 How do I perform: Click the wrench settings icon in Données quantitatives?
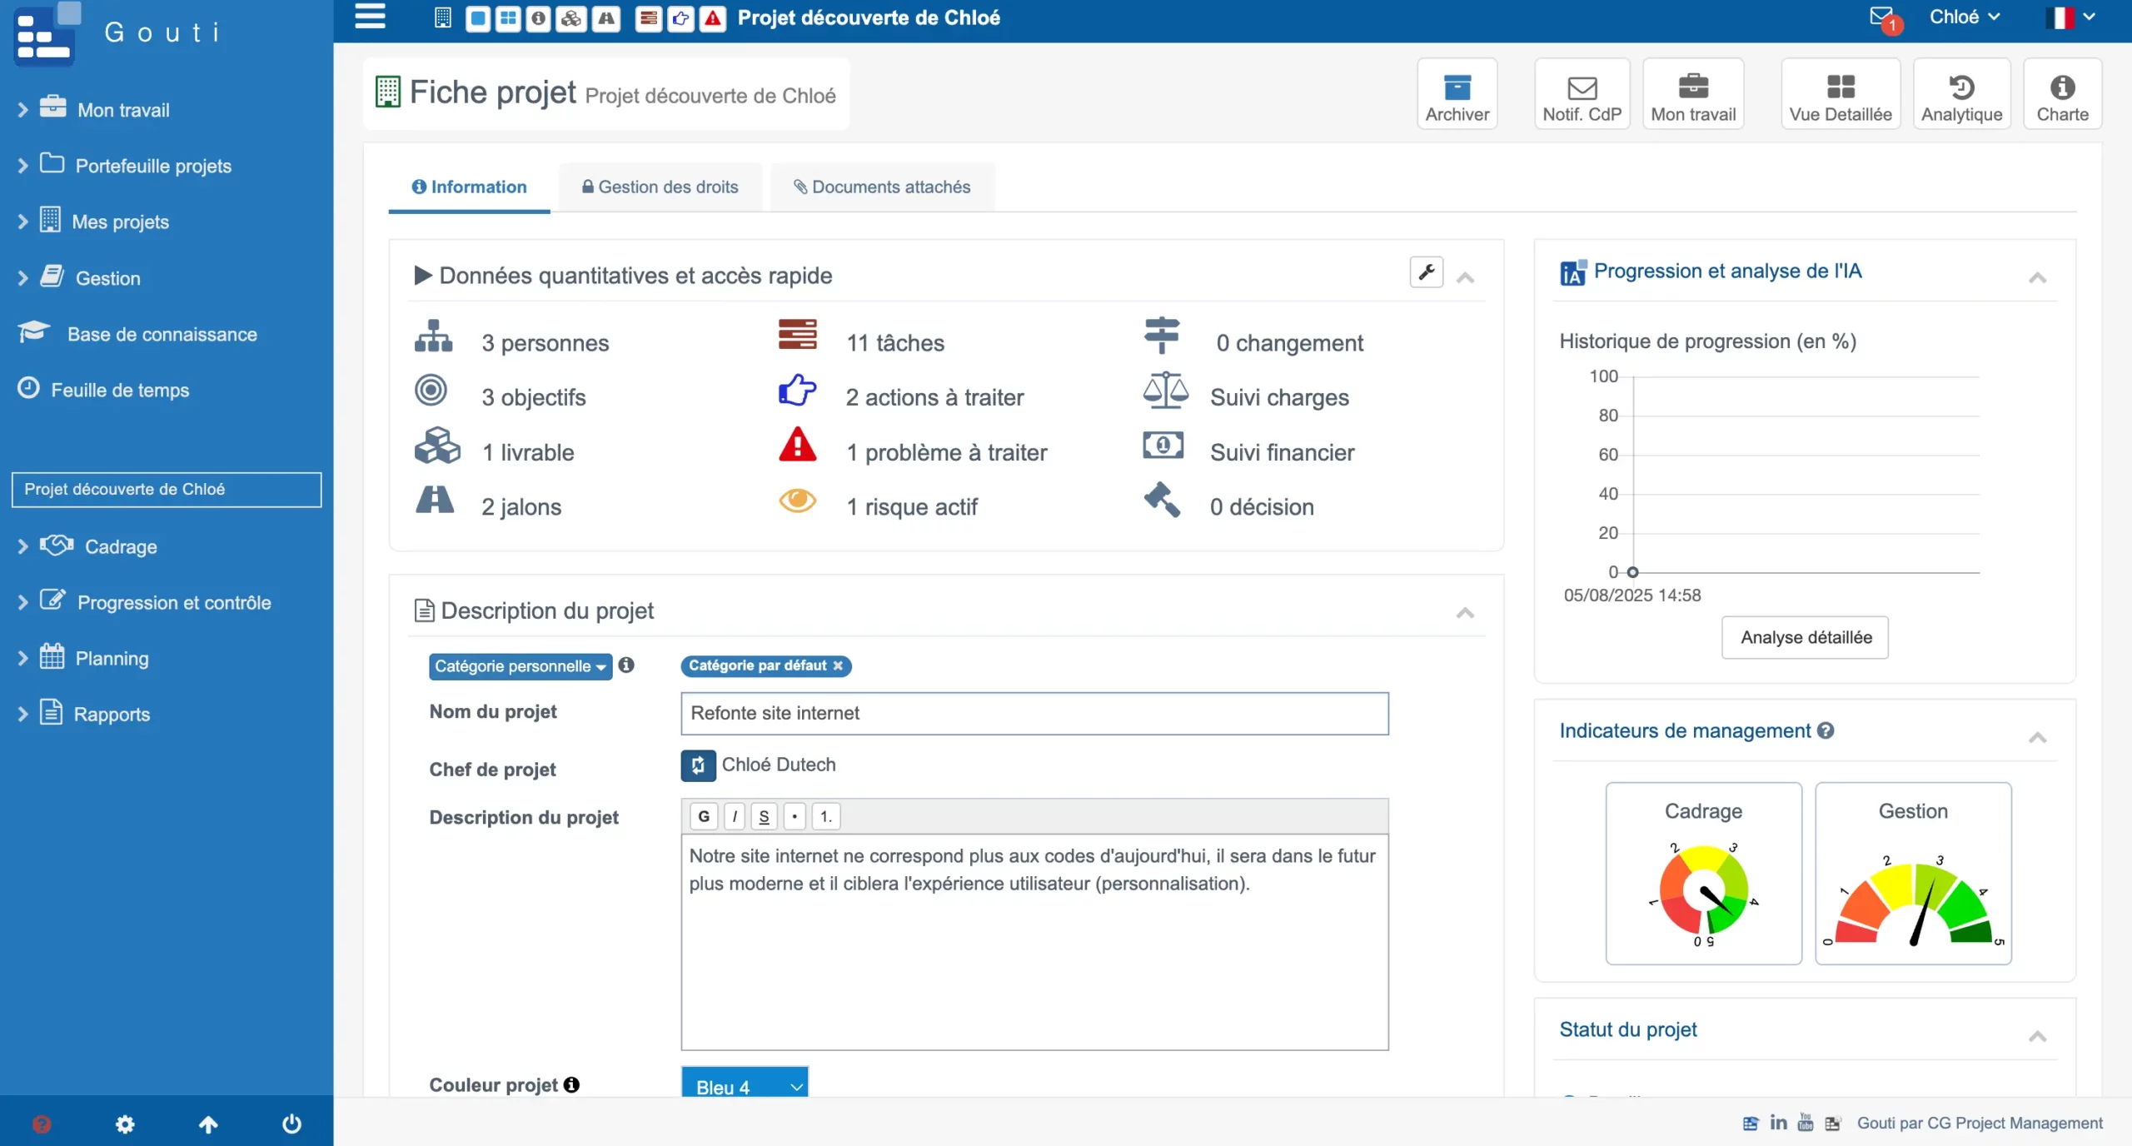[1426, 272]
